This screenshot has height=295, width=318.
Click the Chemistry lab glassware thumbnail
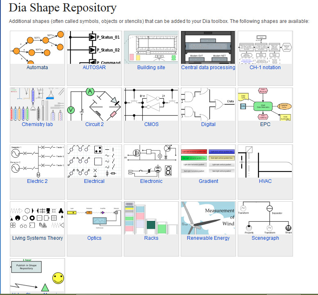coord(37,104)
